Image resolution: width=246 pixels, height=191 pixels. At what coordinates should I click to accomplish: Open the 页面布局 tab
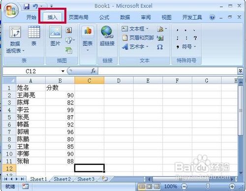coord(78,17)
